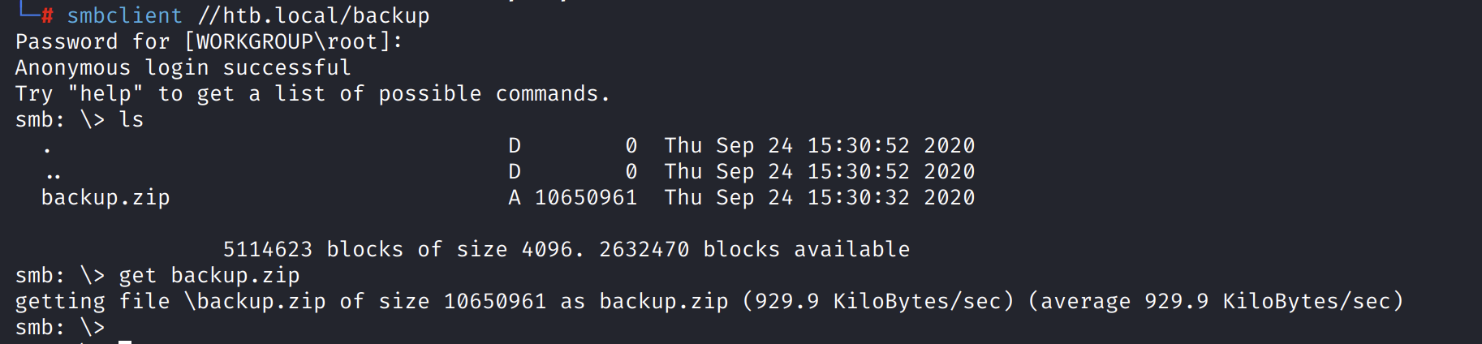The height and width of the screenshot is (344, 1482).
Task: Click the get backup.zip command
Action: coord(209,275)
